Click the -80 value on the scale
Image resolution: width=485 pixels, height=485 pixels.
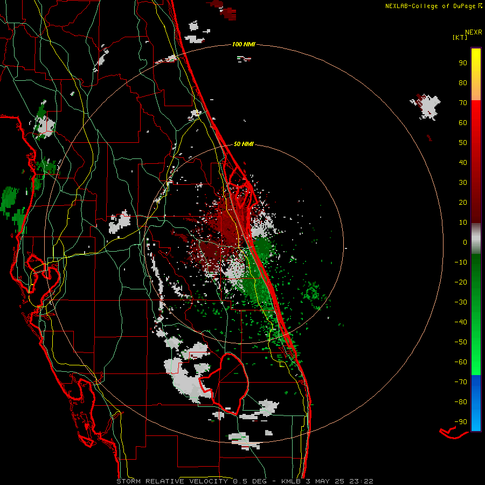[x=461, y=402]
